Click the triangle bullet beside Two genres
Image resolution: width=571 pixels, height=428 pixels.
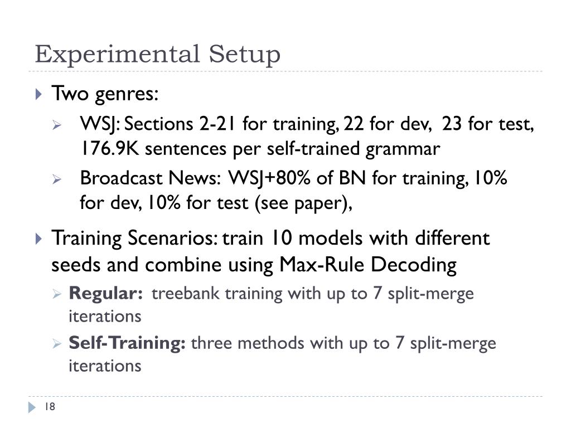38,94
